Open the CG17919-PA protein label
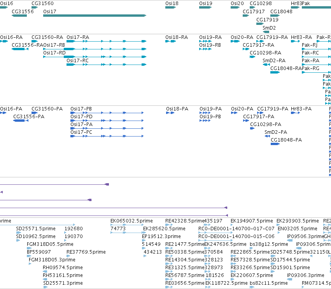 click(x=273, y=109)
